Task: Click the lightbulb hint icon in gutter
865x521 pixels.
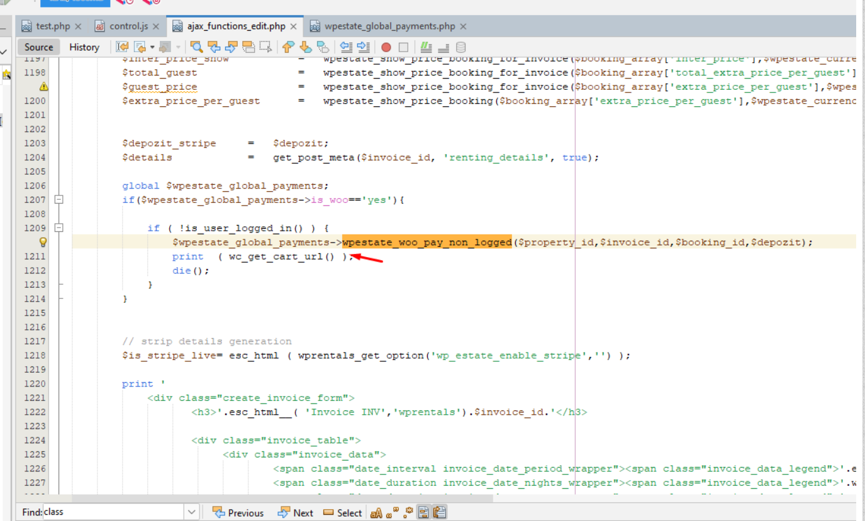Action: tap(43, 242)
